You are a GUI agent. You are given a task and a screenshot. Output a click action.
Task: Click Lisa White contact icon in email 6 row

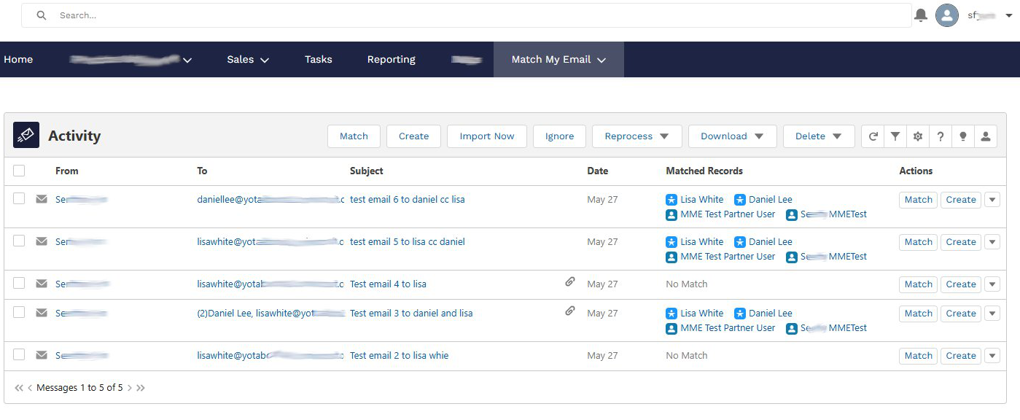pos(671,200)
